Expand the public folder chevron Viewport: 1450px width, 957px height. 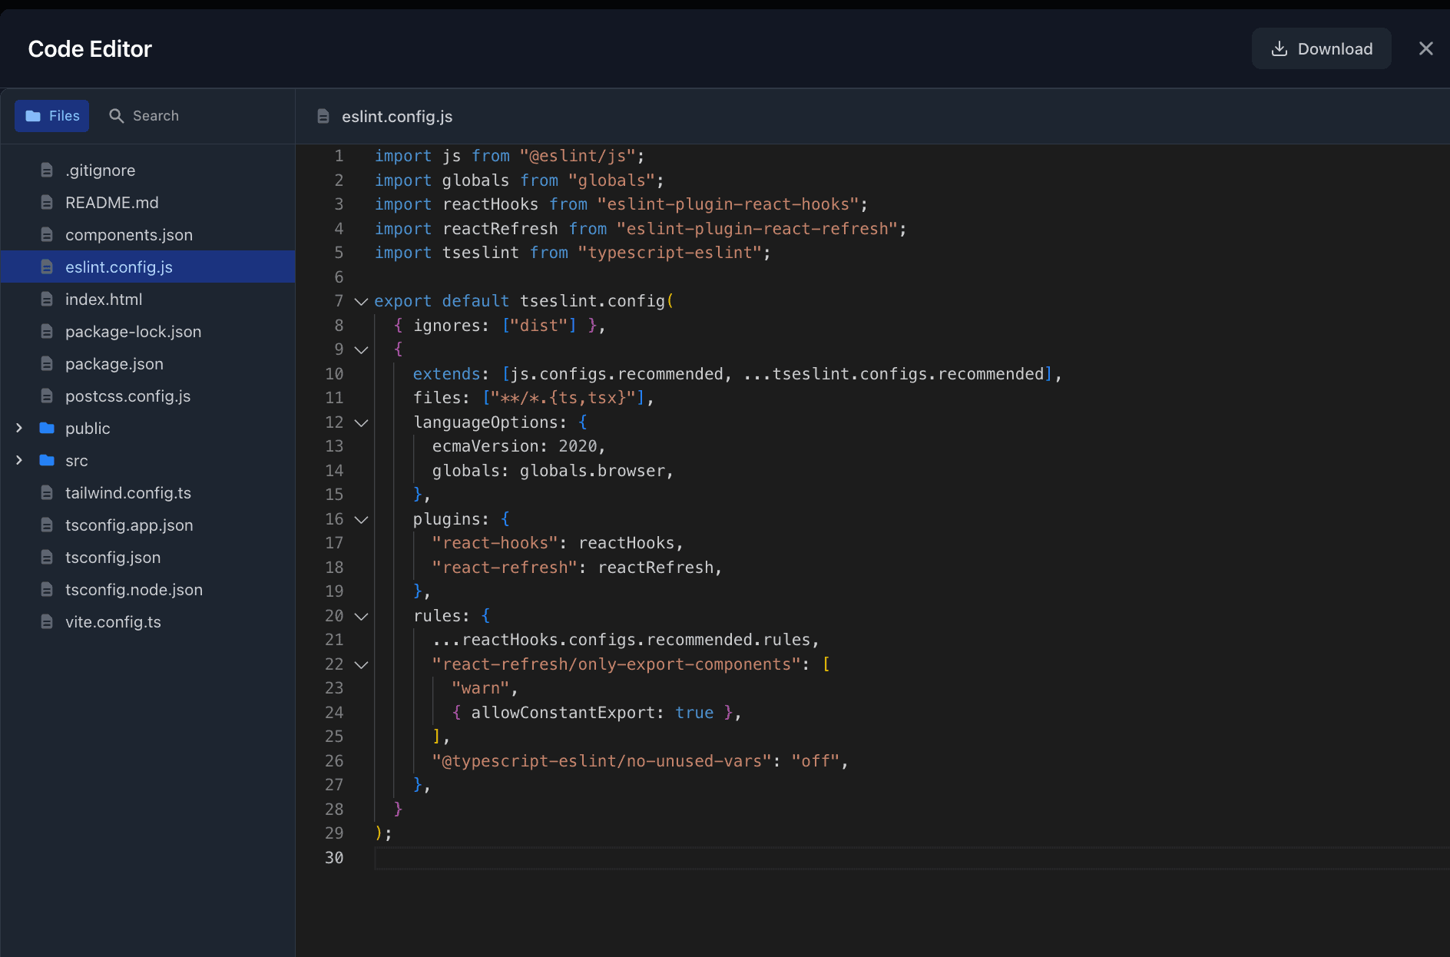pyautogui.click(x=19, y=428)
